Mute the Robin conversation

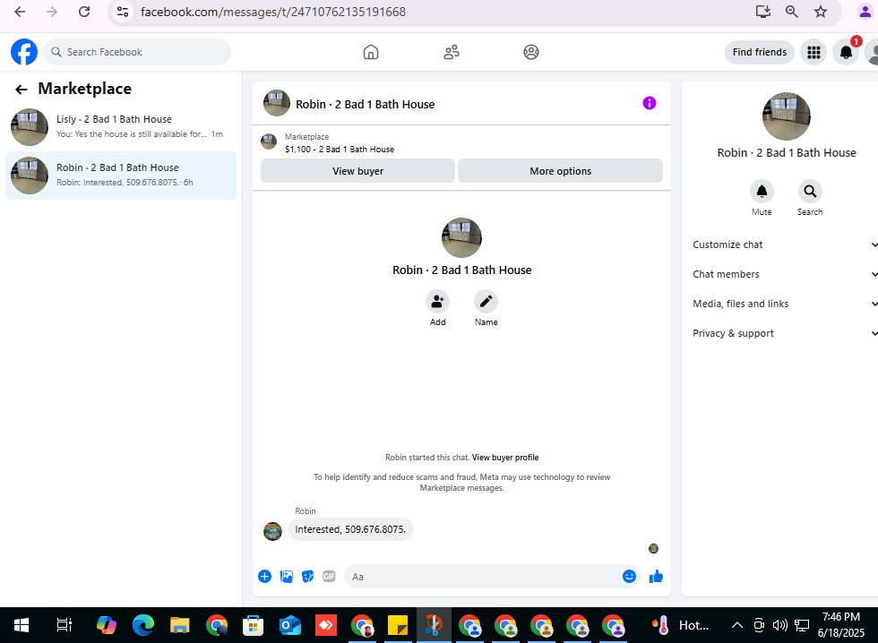[762, 192]
